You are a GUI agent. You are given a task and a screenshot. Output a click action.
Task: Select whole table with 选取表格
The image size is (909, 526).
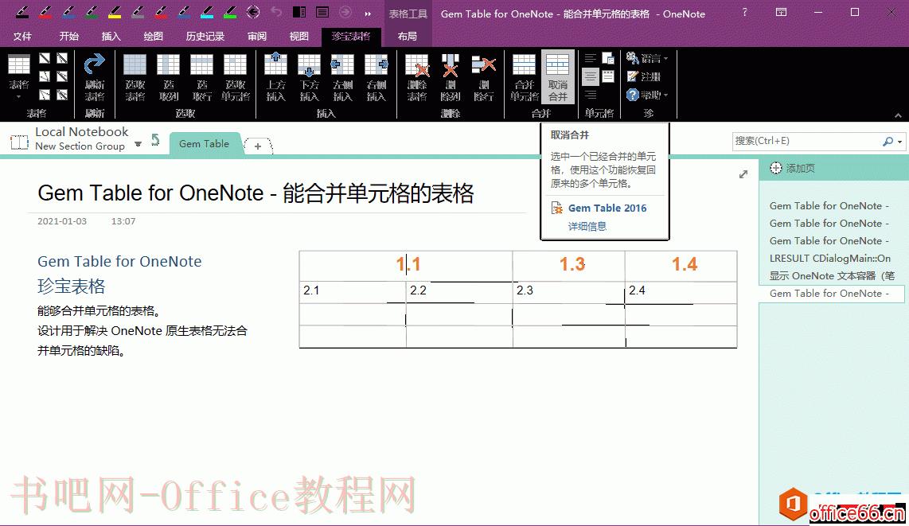pyautogui.click(x=135, y=76)
